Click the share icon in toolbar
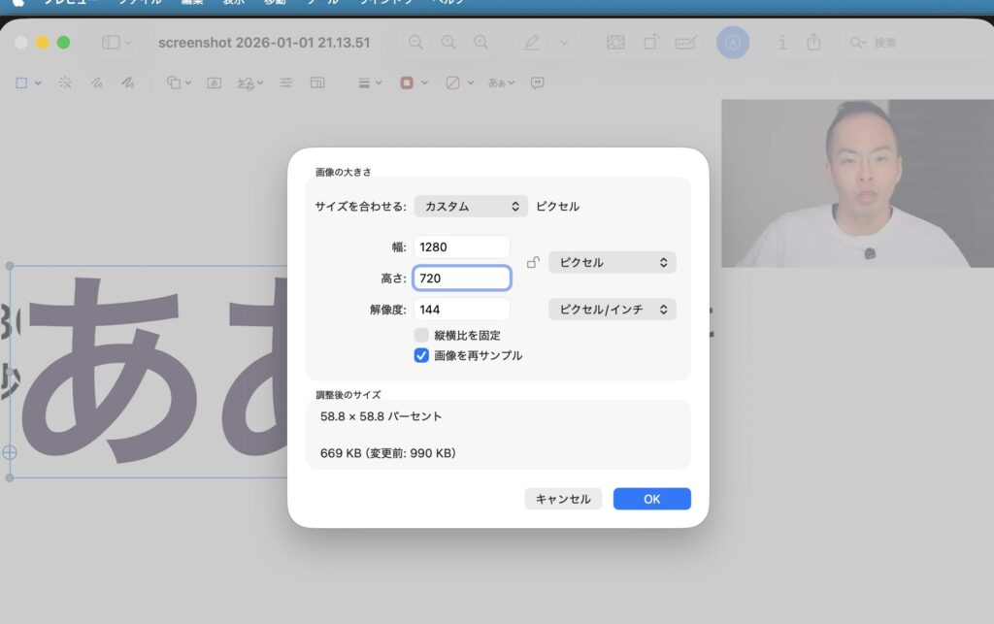 (x=813, y=43)
